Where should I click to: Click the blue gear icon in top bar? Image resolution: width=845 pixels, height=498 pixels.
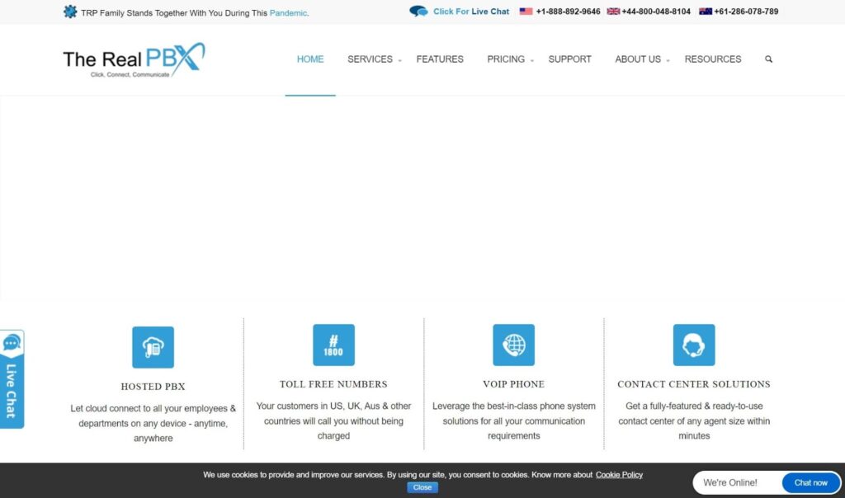click(x=70, y=12)
